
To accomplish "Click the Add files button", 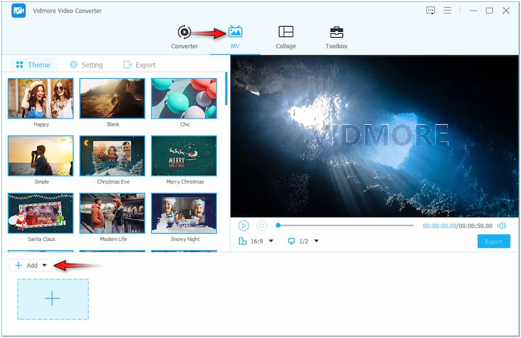I will [27, 265].
